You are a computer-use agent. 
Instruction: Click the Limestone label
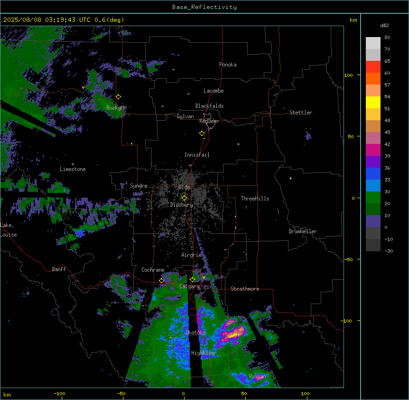pyautogui.click(x=73, y=169)
